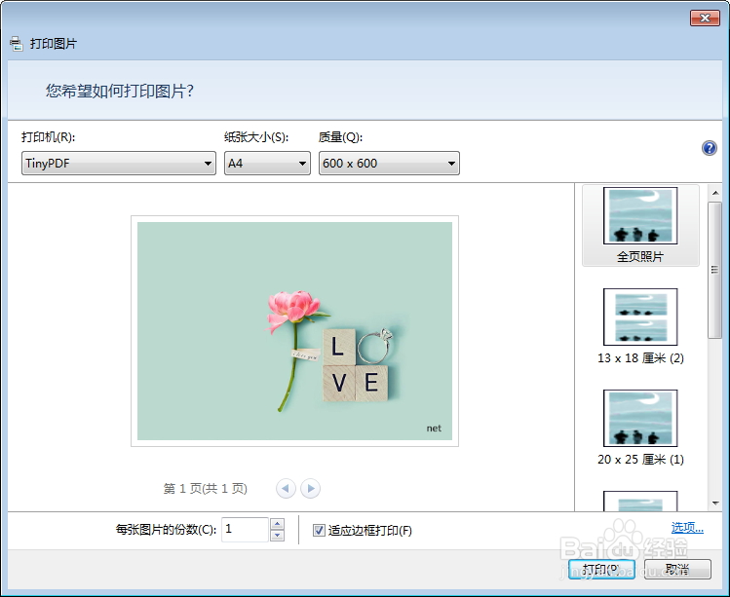This screenshot has height=597, width=730.
Task: Select the 全页照片 layout thumbnail
Action: point(640,226)
